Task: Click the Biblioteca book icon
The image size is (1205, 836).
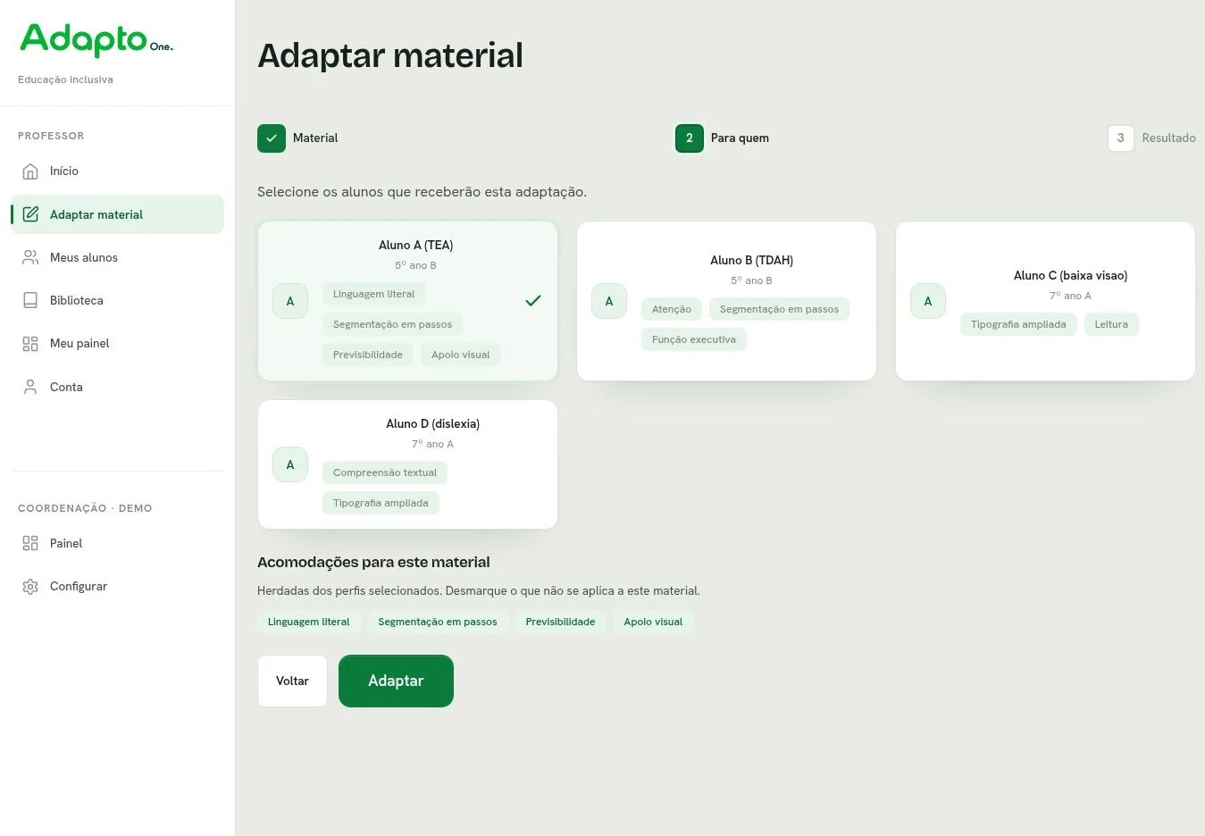Action: (x=30, y=300)
